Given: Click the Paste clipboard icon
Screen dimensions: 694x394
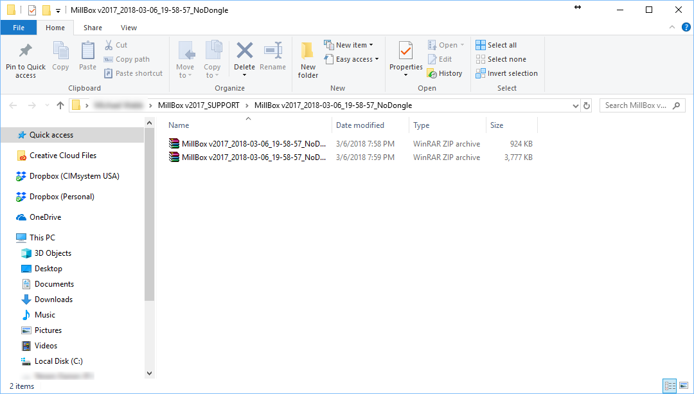Looking at the screenshot, I should 87,51.
